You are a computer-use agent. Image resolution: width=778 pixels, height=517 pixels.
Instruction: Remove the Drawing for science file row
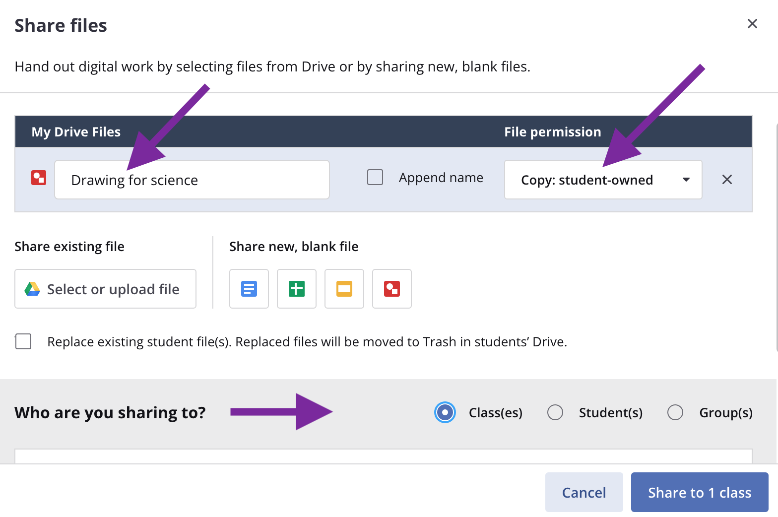(x=727, y=180)
